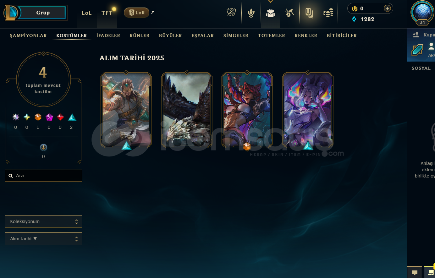Switch to the ŞAMPİYONLAR tab
This screenshot has height=278, width=435.
tap(28, 35)
